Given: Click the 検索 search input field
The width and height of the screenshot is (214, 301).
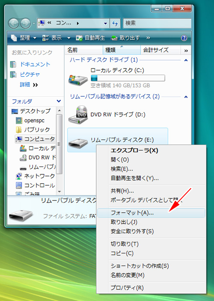Looking at the screenshot, I should pyautogui.click(x=157, y=23).
